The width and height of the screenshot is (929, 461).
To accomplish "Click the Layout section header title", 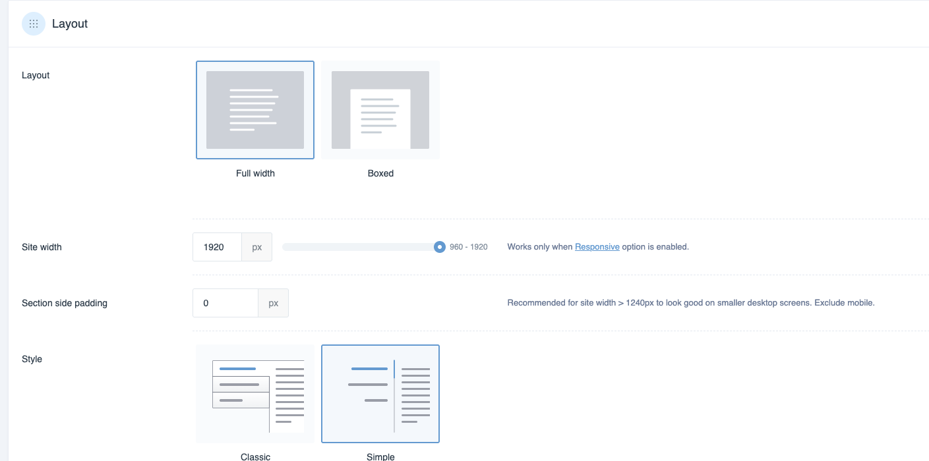I will (x=70, y=24).
